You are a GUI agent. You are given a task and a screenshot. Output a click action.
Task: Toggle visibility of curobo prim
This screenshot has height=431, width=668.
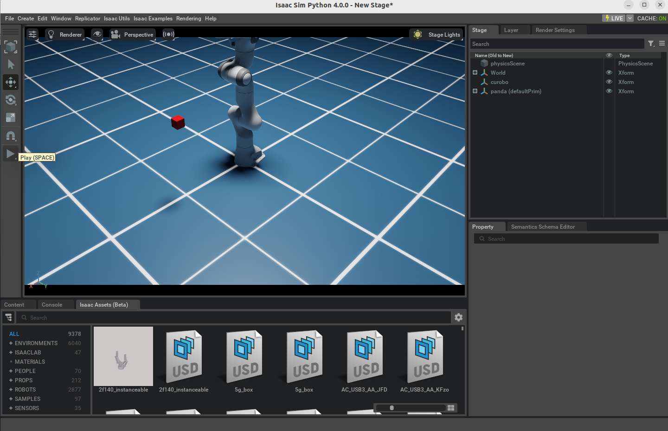coord(609,82)
